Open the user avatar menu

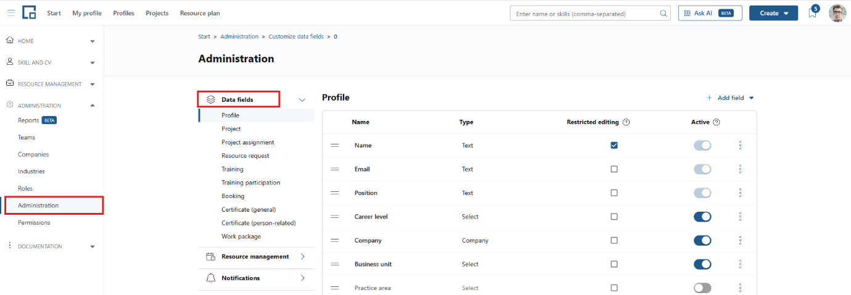pyautogui.click(x=837, y=13)
